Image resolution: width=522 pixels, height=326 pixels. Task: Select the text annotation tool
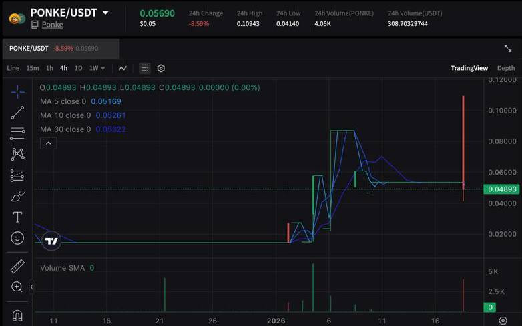pyautogui.click(x=17, y=217)
